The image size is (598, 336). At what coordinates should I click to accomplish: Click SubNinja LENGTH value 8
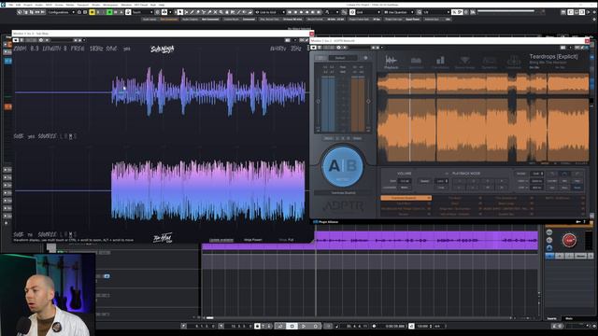click(65, 49)
